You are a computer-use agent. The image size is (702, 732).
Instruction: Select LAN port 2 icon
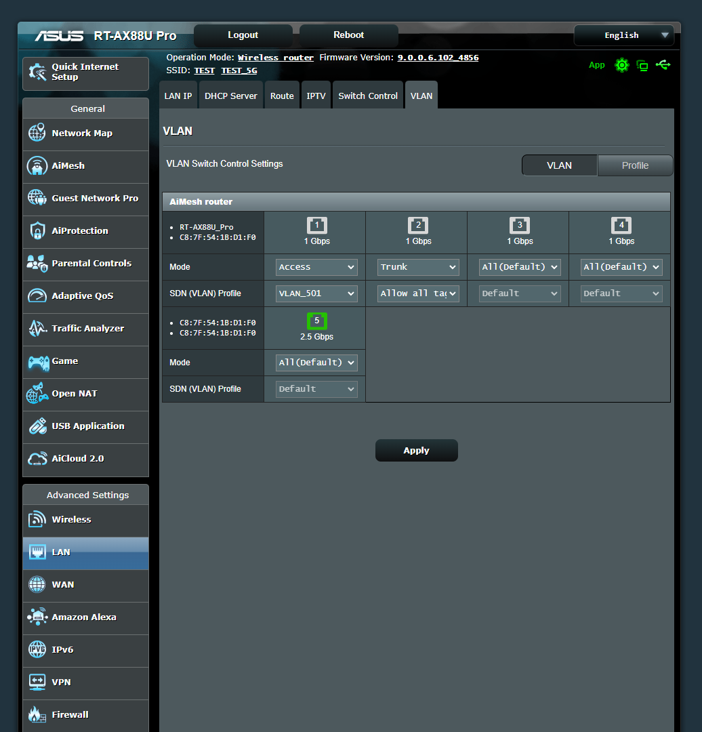tap(418, 226)
